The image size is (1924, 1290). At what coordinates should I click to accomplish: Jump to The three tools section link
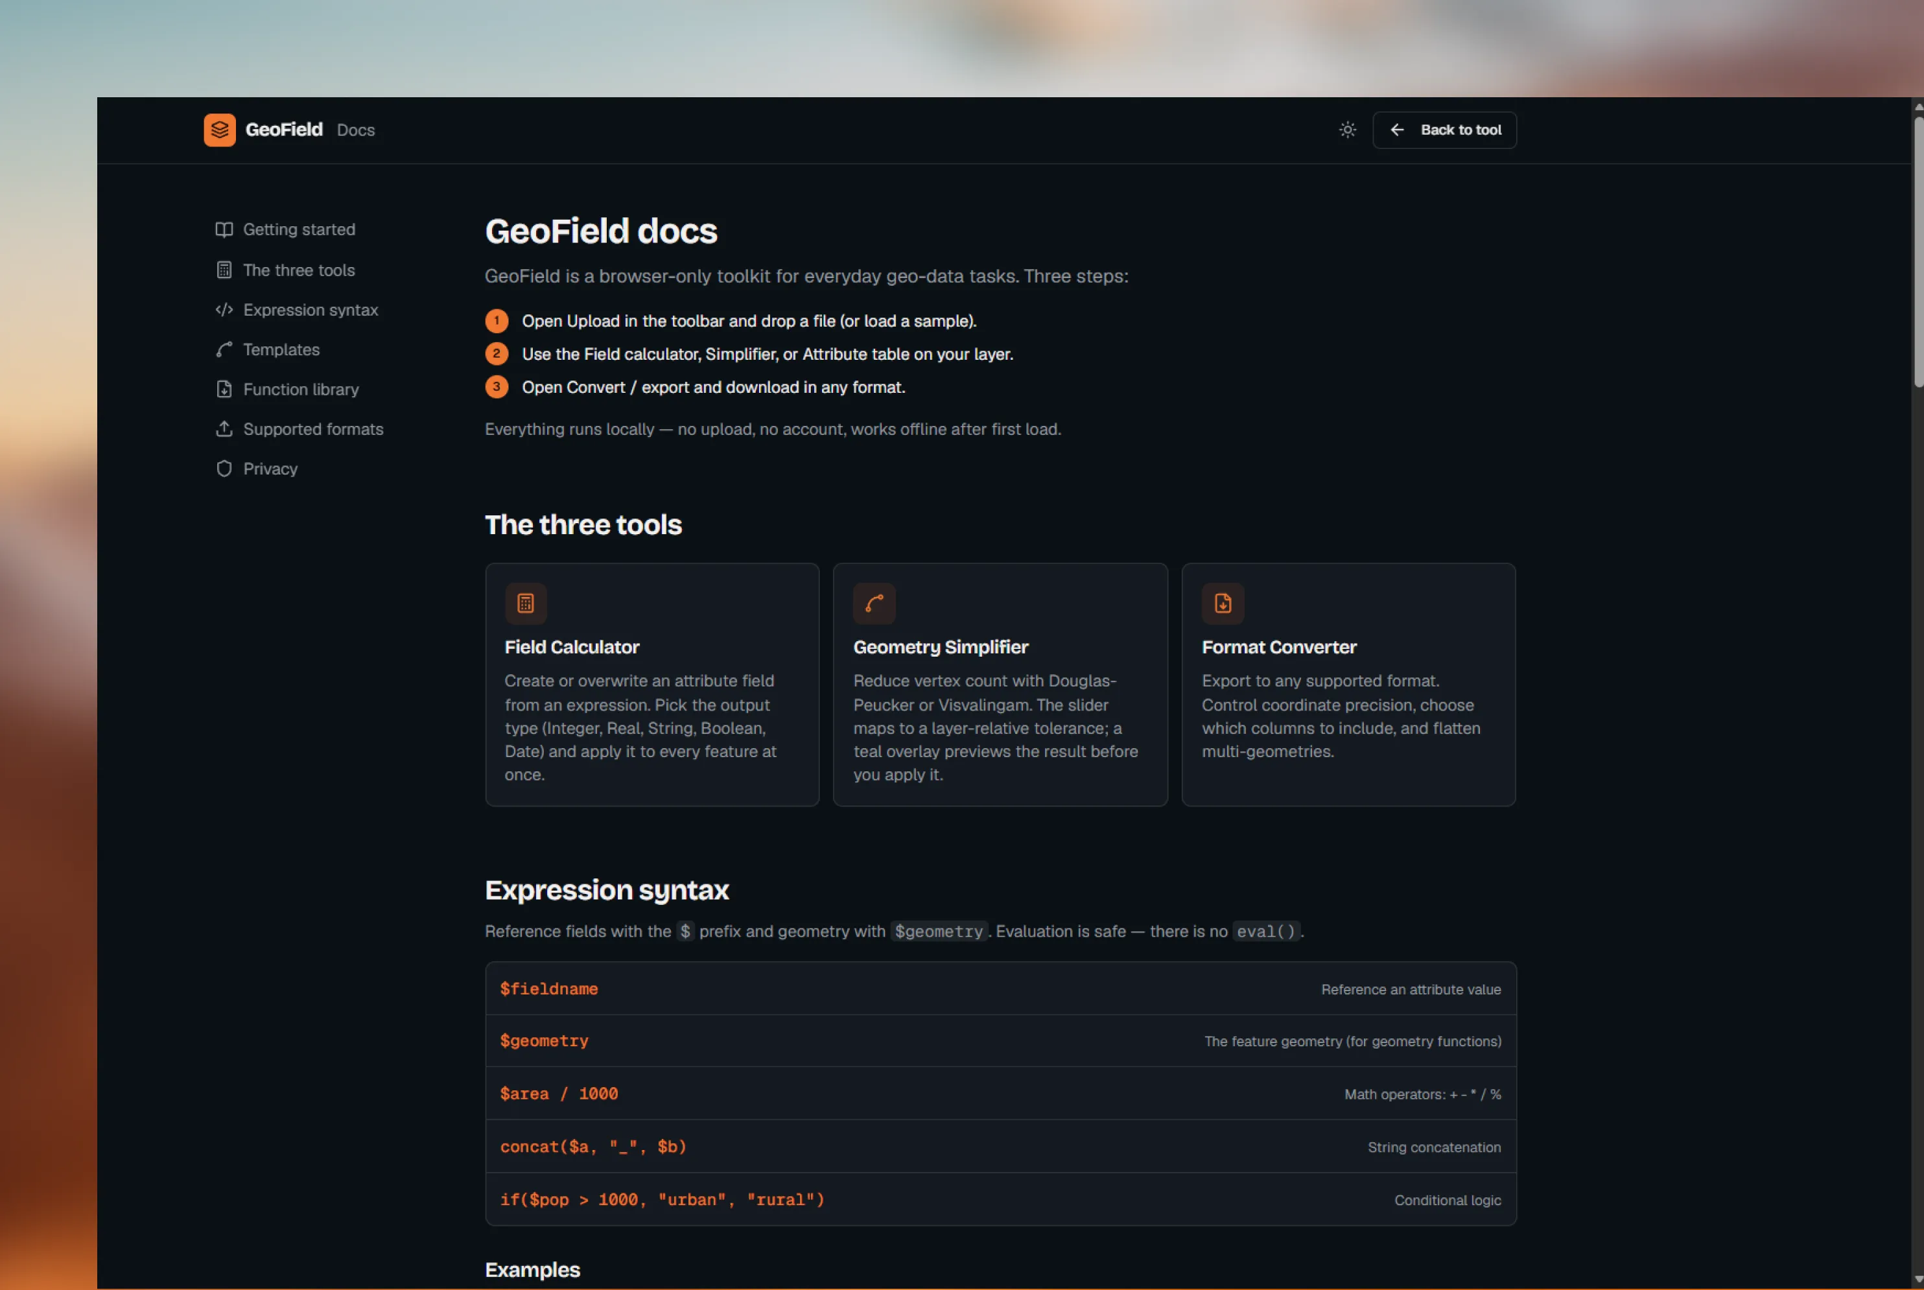[299, 270]
